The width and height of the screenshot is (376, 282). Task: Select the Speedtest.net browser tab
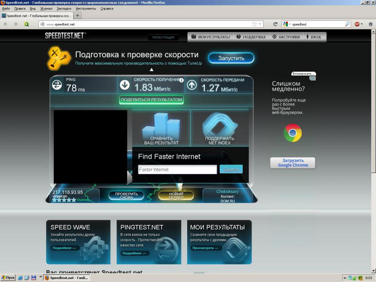37,16
